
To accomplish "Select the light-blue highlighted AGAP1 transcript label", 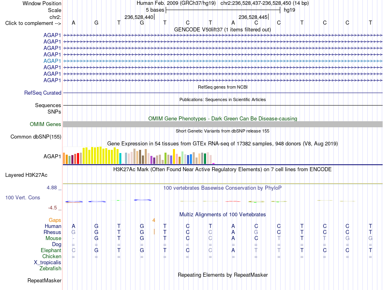I will (52, 61).
